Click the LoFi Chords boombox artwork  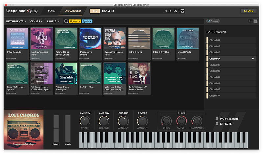pos(24,130)
